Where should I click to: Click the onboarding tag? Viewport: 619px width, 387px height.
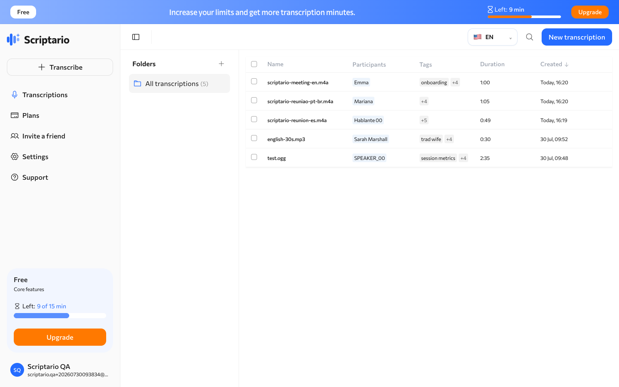click(x=434, y=83)
